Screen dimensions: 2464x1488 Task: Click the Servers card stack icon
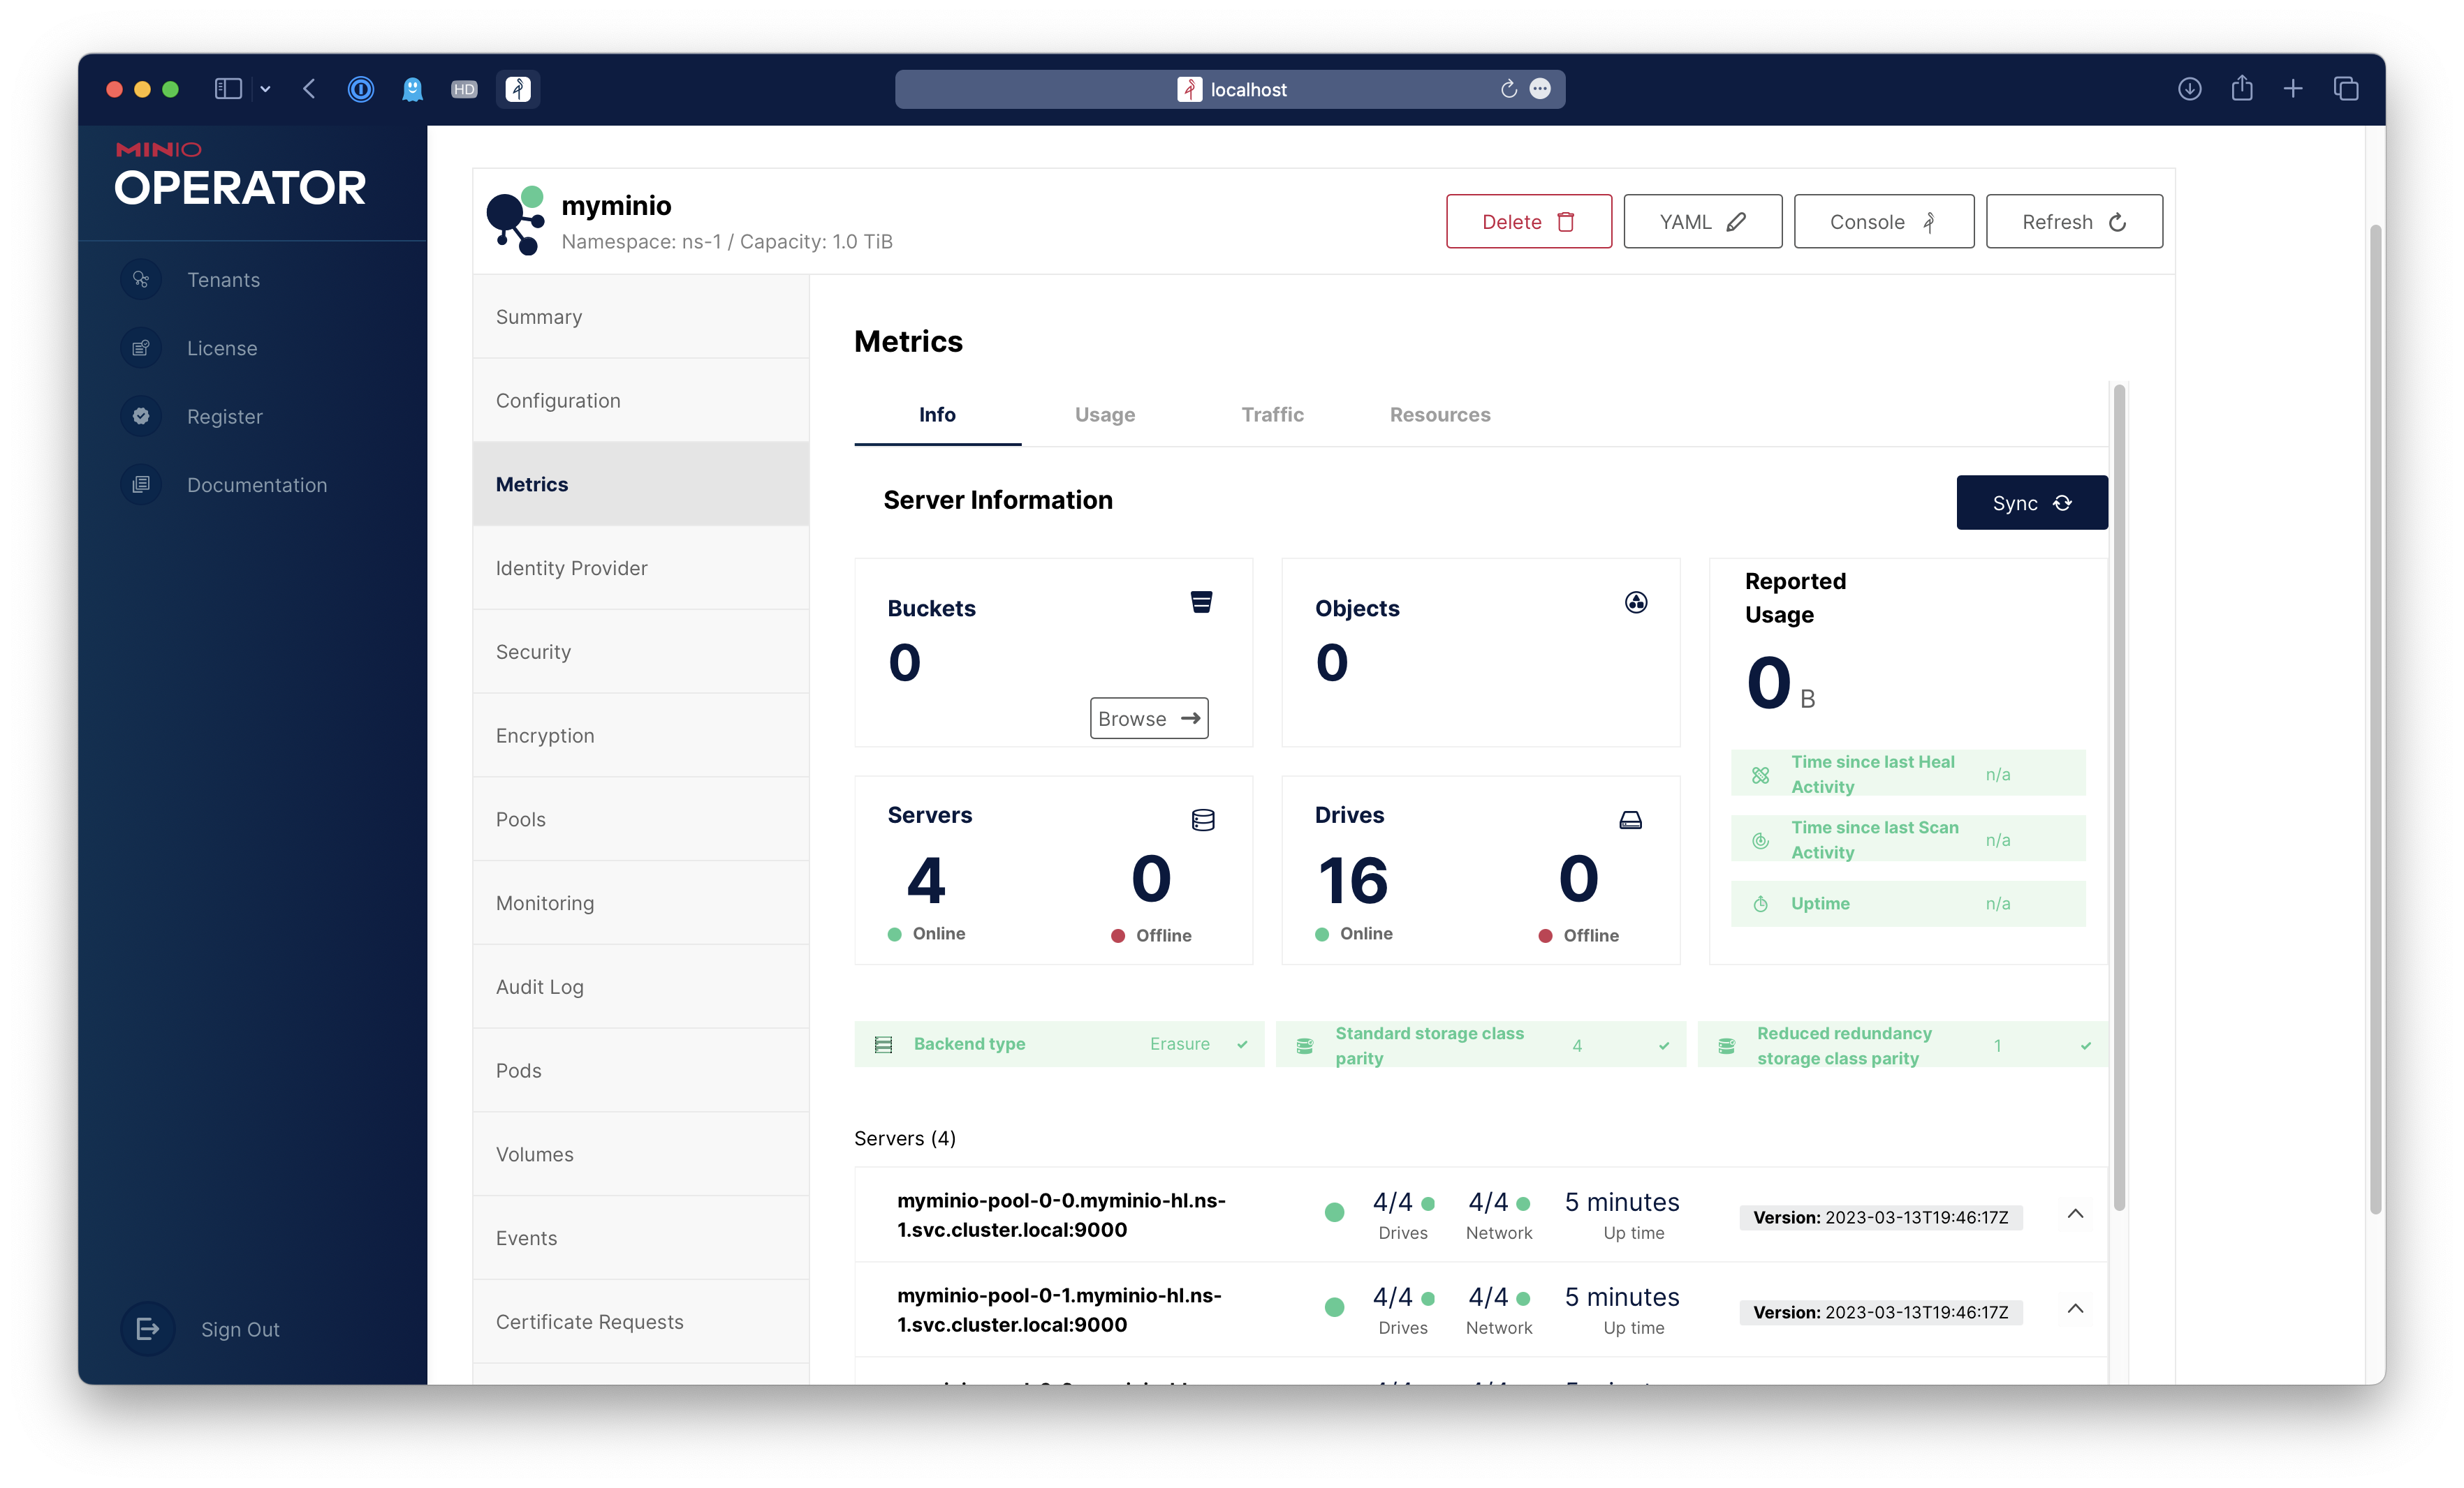pos(1203,821)
